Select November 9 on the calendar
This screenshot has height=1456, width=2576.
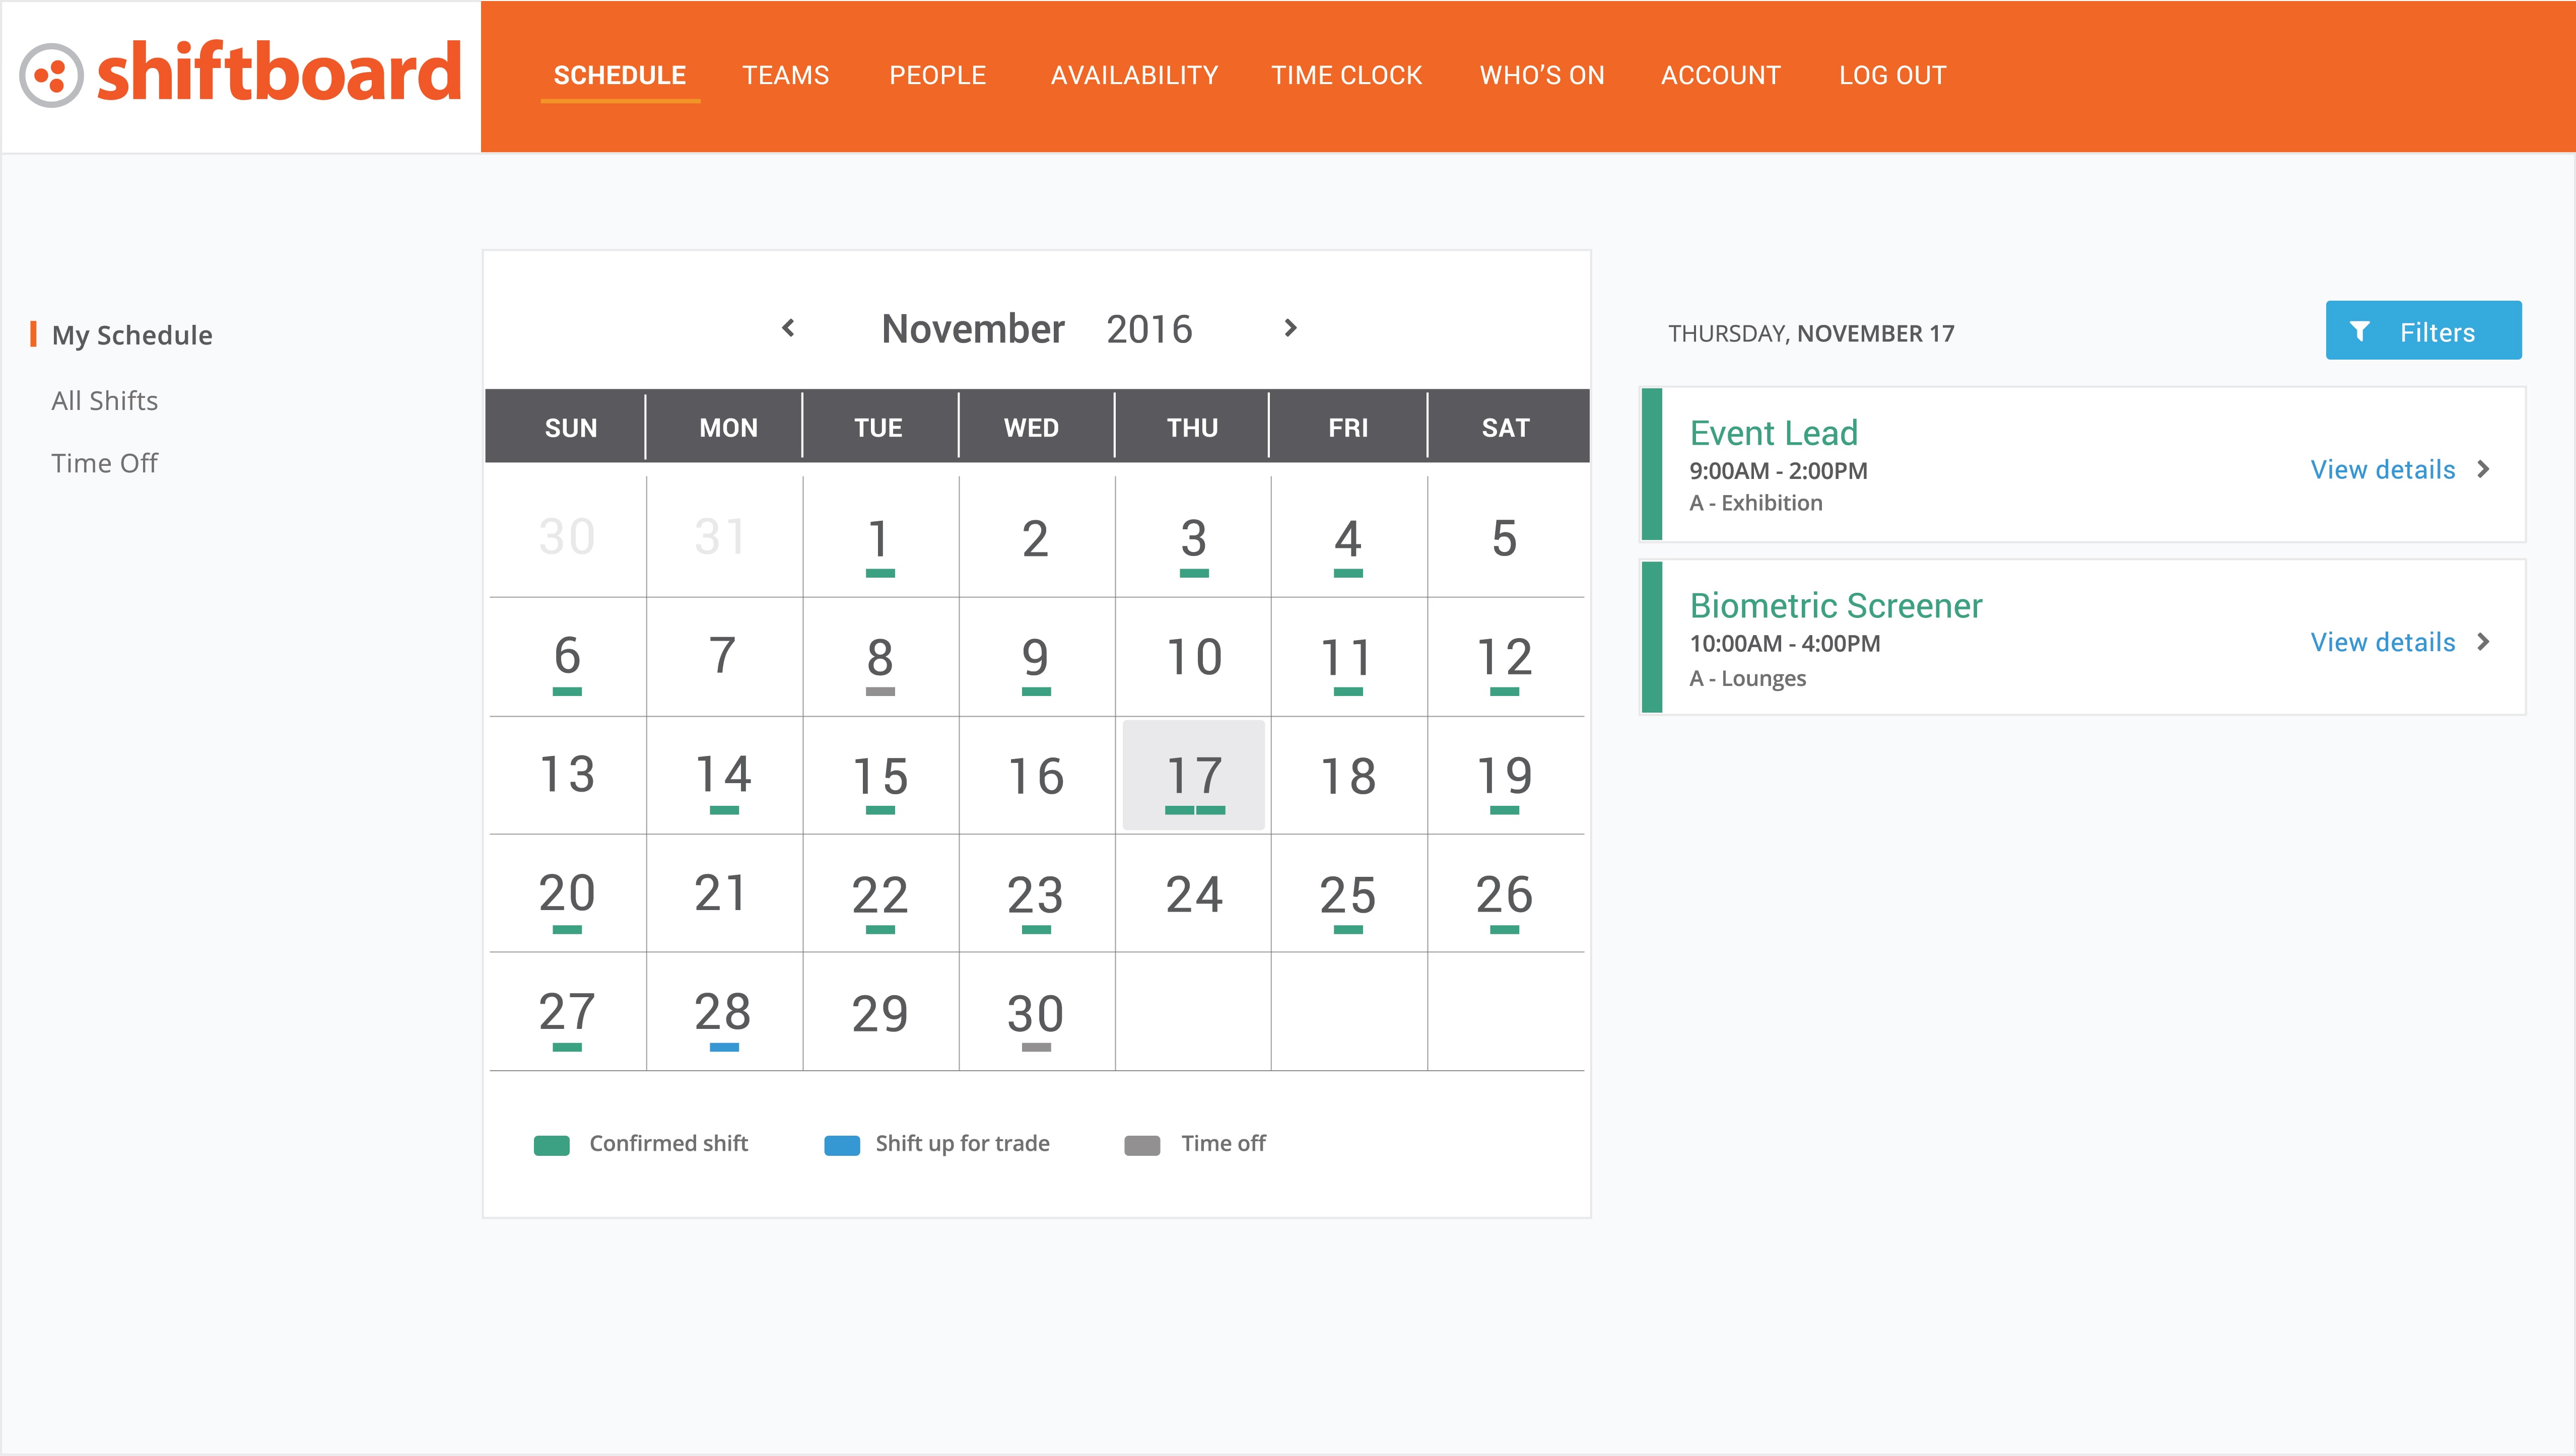[x=1036, y=658]
